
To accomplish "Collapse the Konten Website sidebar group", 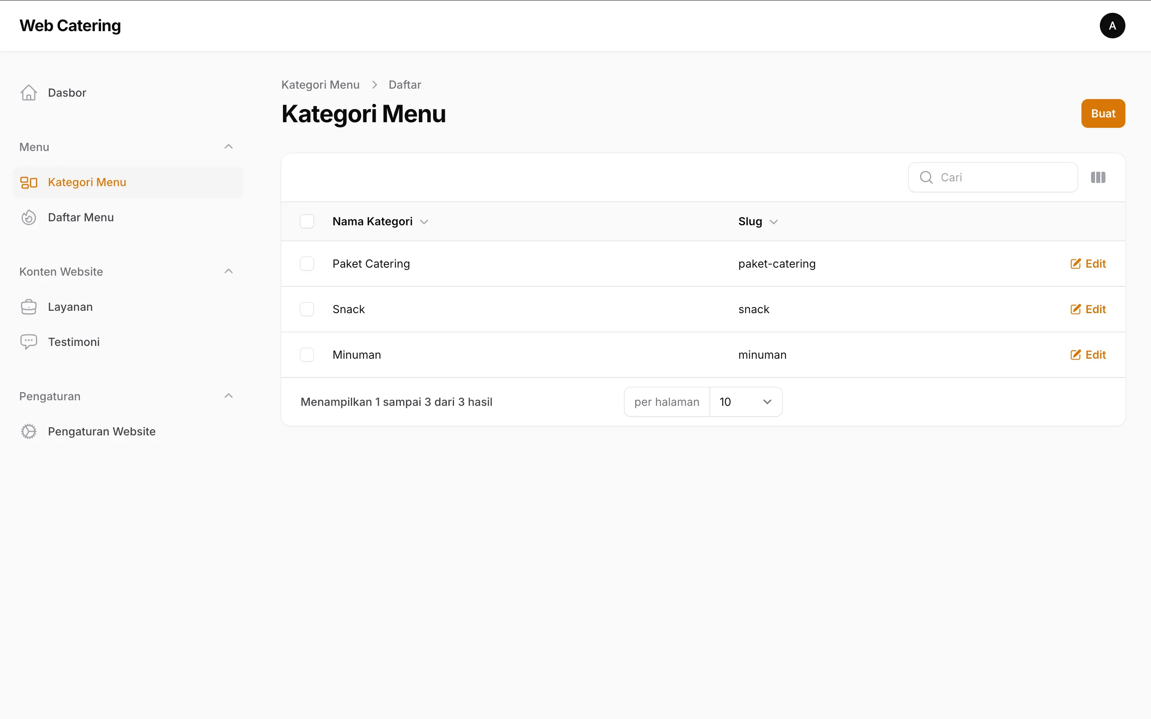I will (x=228, y=272).
